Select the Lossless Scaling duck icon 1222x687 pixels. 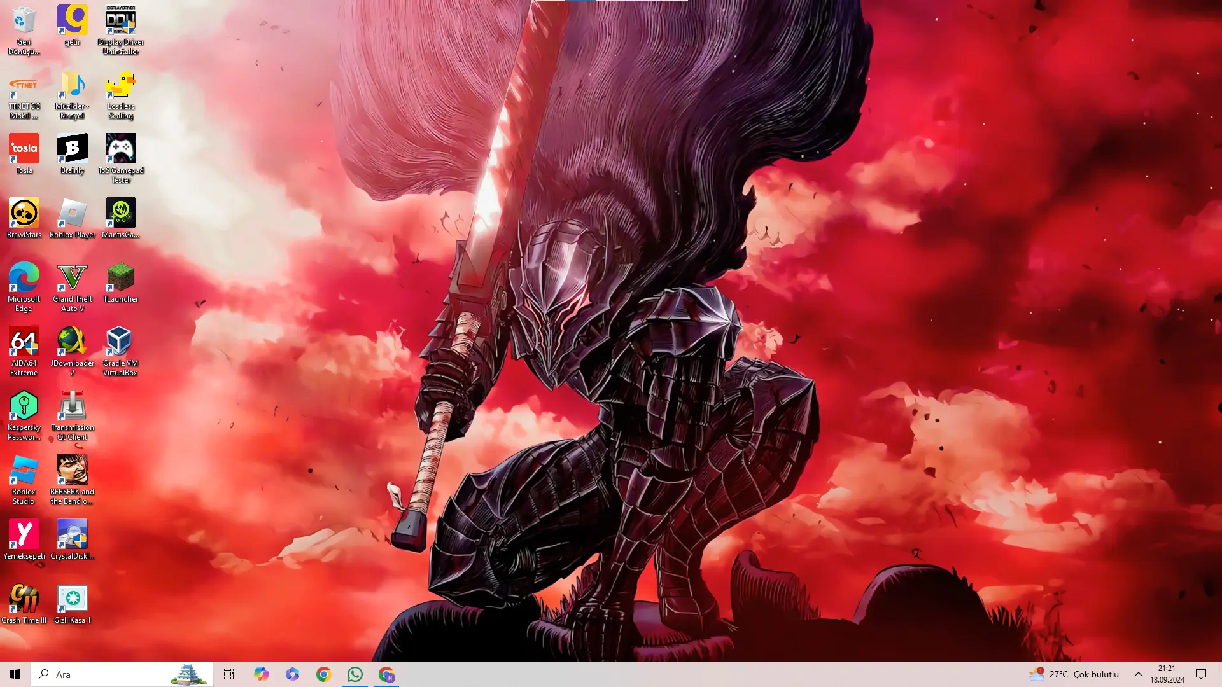click(x=121, y=95)
